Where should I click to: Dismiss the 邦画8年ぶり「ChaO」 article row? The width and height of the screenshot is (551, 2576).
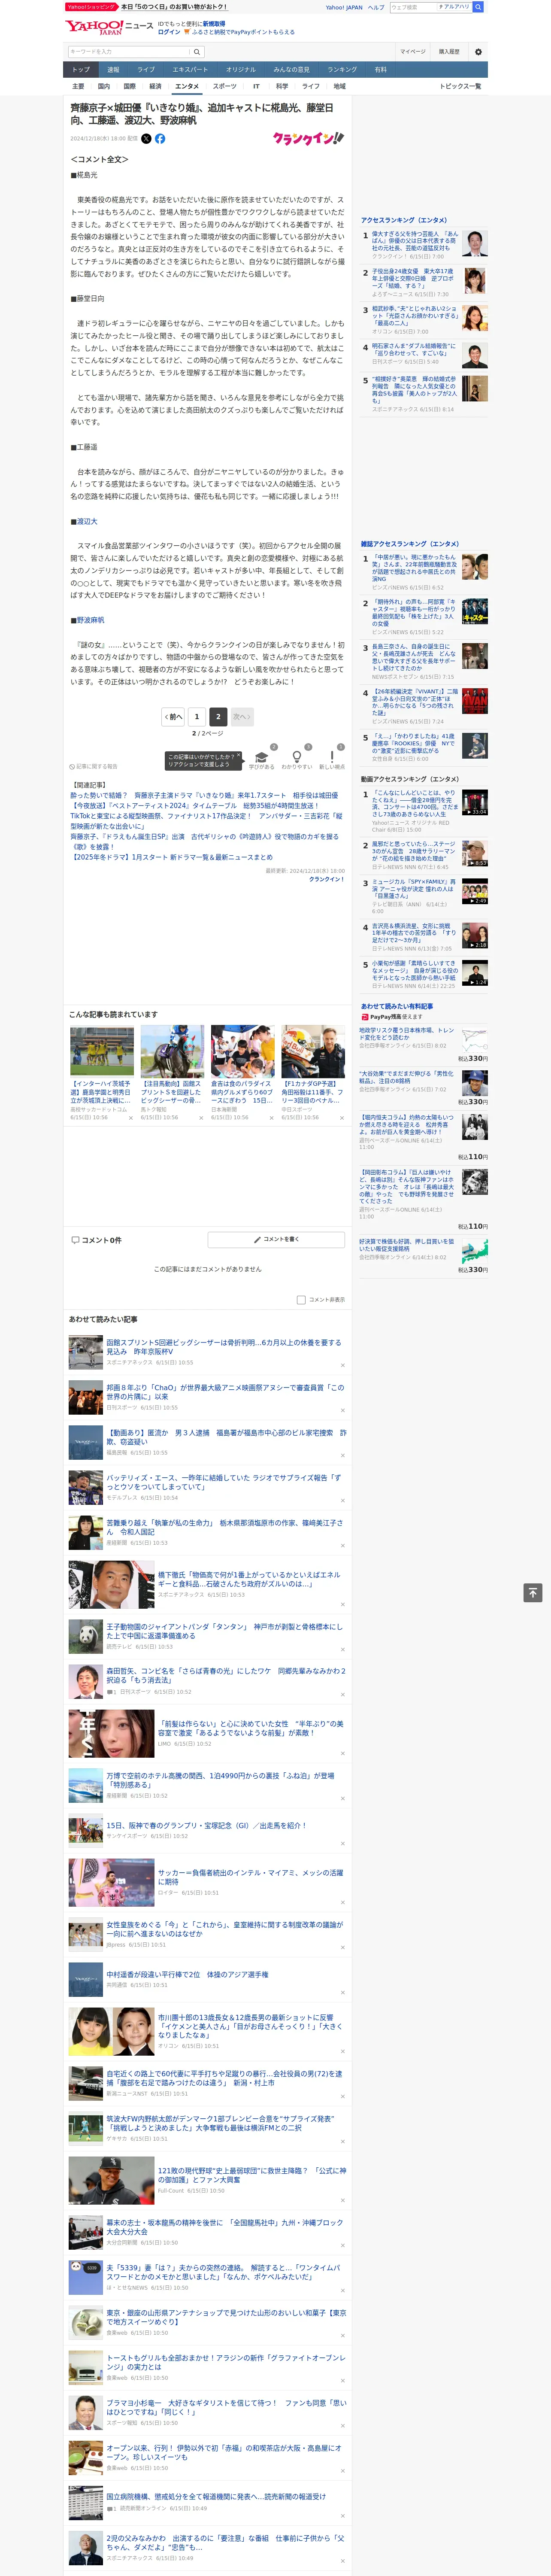click(x=343, y=1410)
